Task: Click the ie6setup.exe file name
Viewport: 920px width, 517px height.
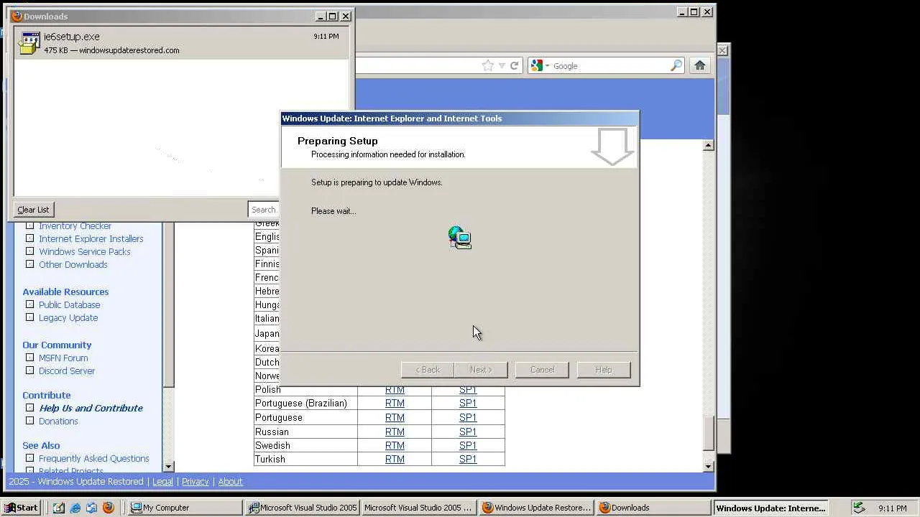Action: tap(72, 37)
